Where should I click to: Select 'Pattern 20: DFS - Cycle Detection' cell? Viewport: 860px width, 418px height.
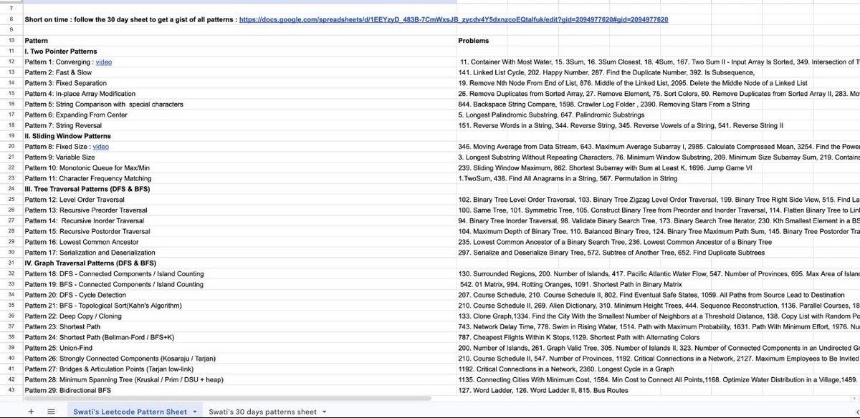tap(239, 294)
